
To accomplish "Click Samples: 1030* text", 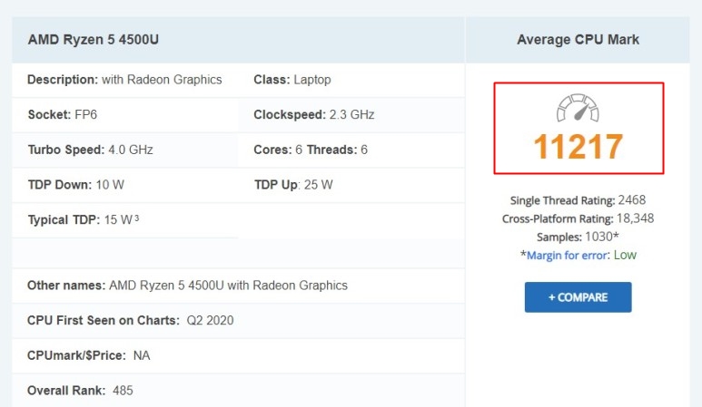I will (578, 237).
